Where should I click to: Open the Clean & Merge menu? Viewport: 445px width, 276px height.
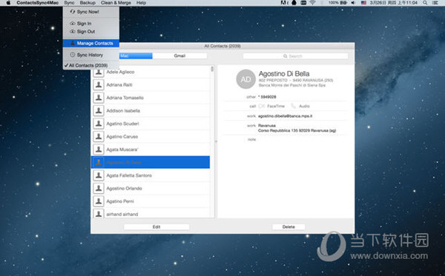(116, 3)
